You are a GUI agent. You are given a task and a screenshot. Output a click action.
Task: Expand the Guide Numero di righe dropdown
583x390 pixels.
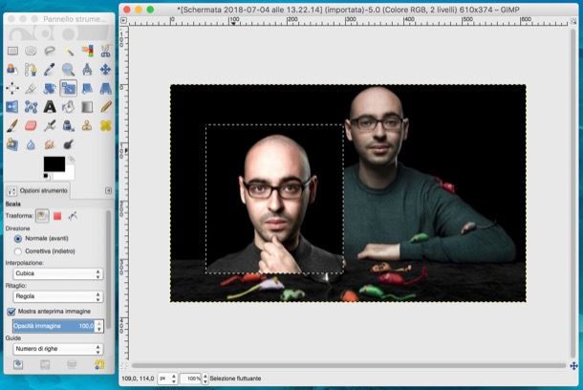[57, 349]
